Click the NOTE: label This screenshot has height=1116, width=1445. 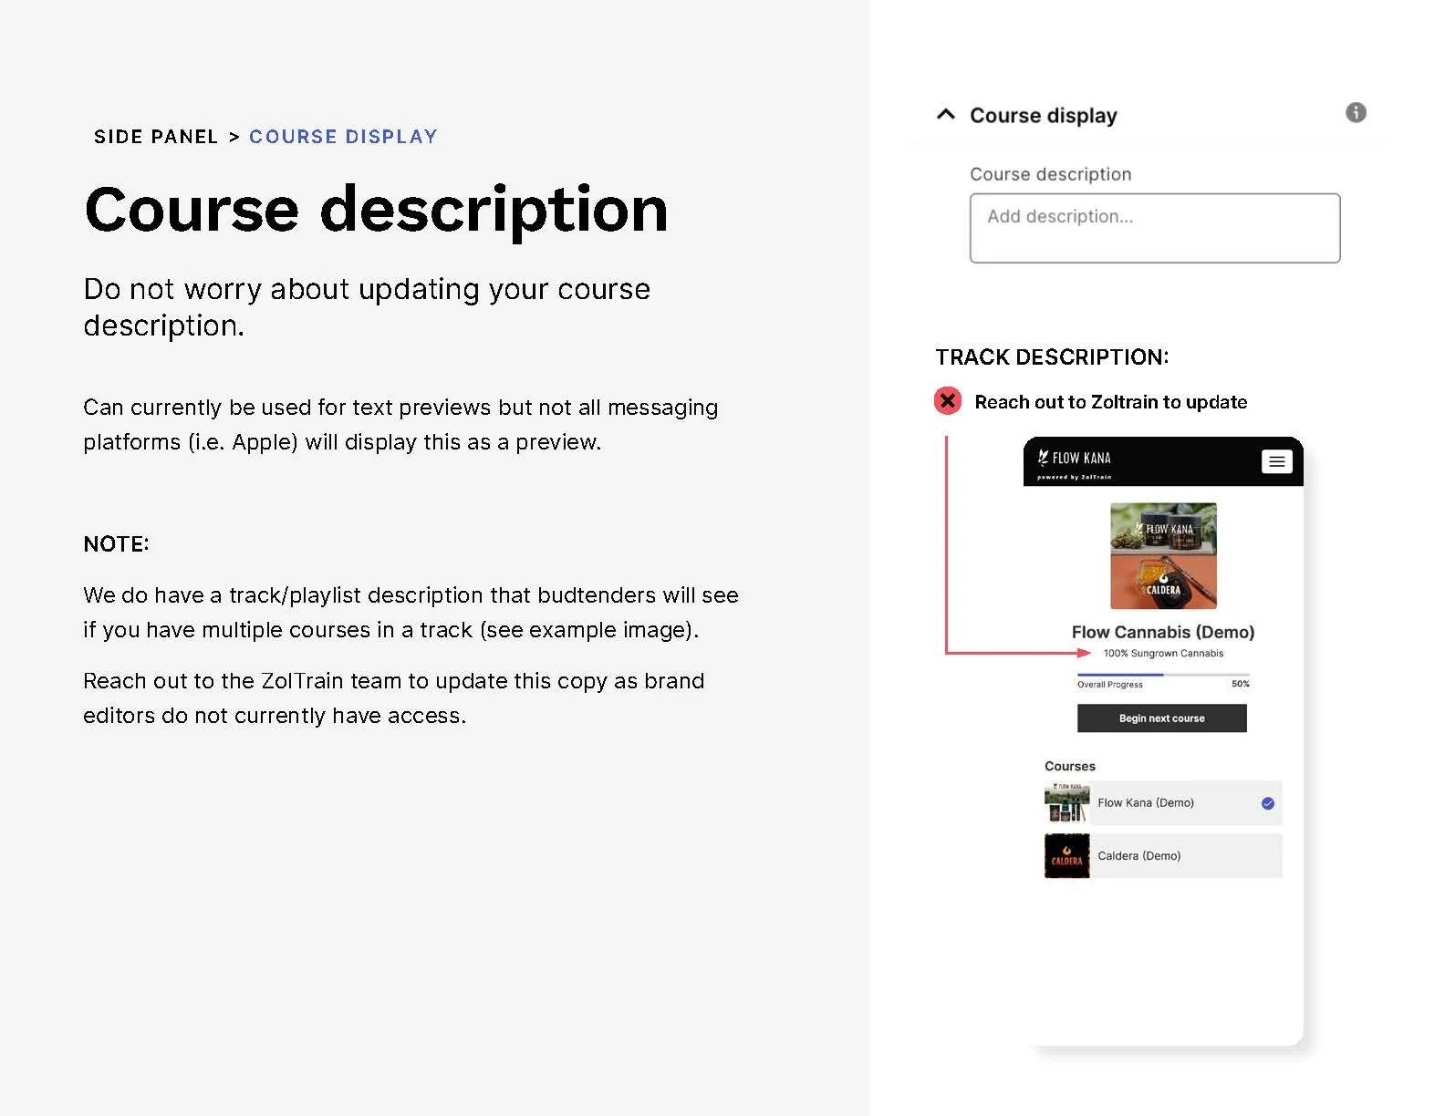[116, 544]
